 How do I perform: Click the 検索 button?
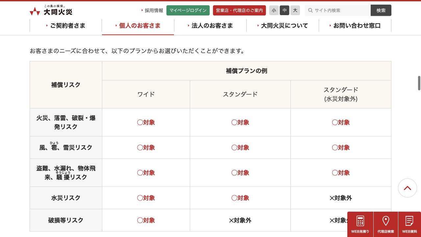pyautogui.click(x=381, y=10)
